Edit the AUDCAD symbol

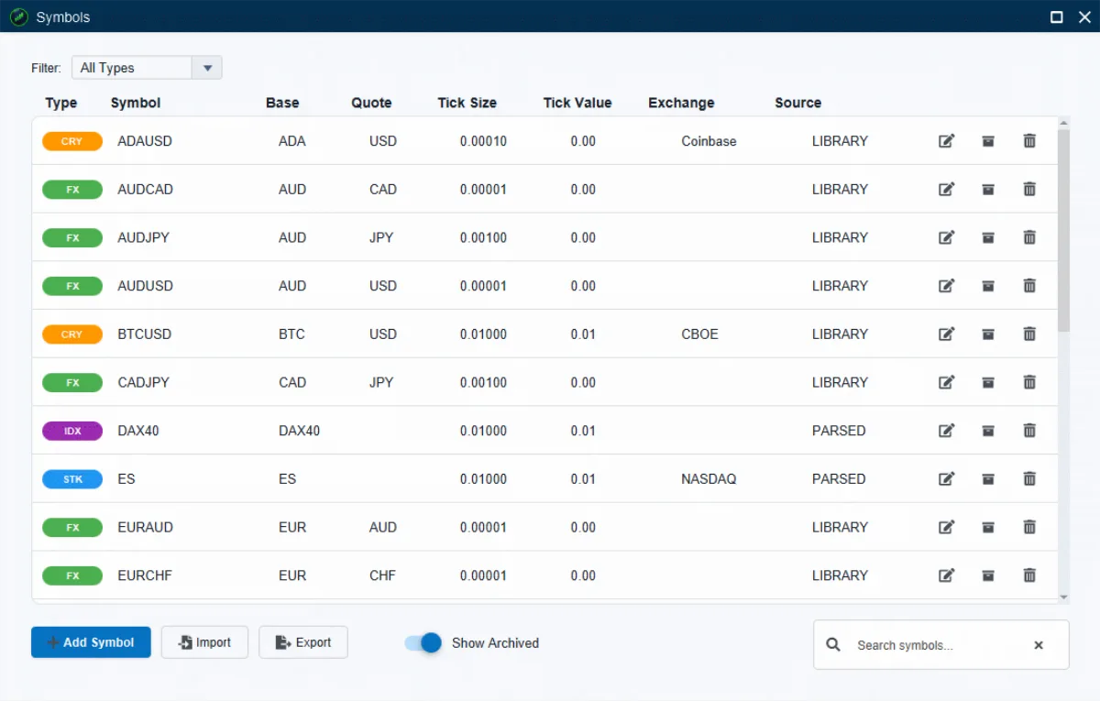(947, 190)
